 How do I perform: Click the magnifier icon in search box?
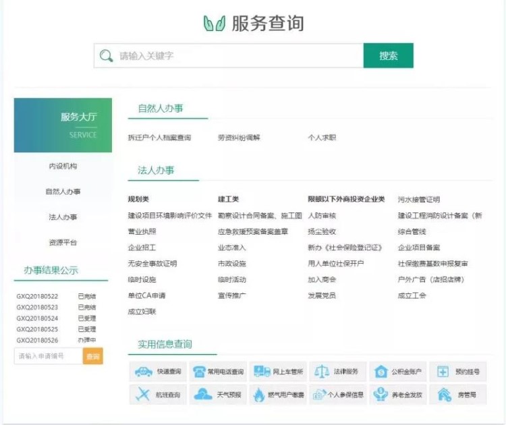click(x=106, y=56)
